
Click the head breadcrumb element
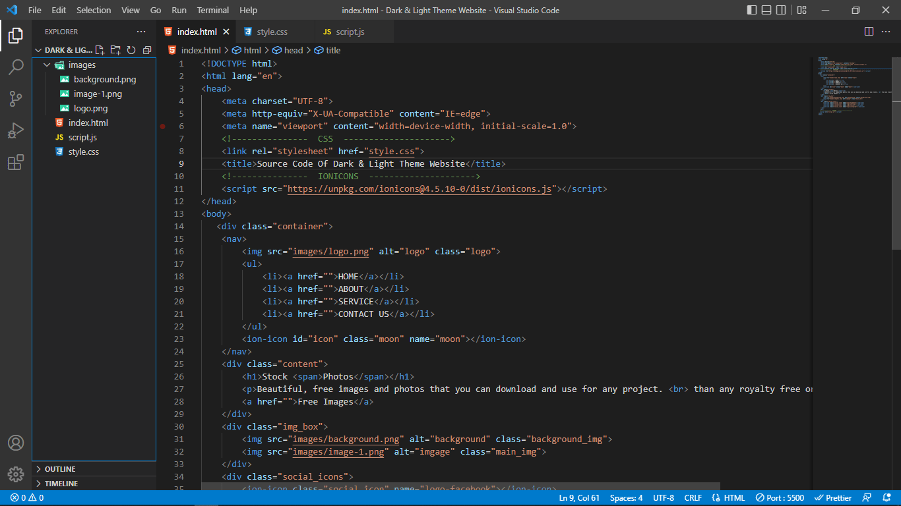click(x=288, y=50)
